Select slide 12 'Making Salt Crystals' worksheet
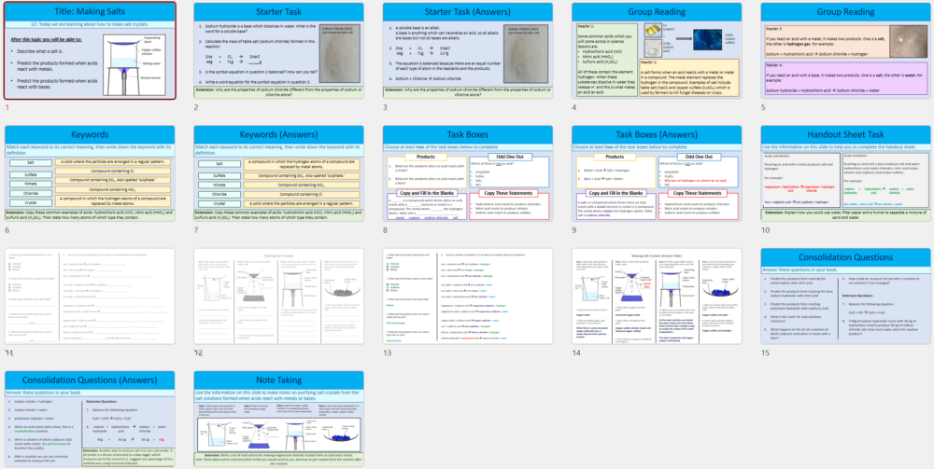The image size is (934, 469). 278,296
